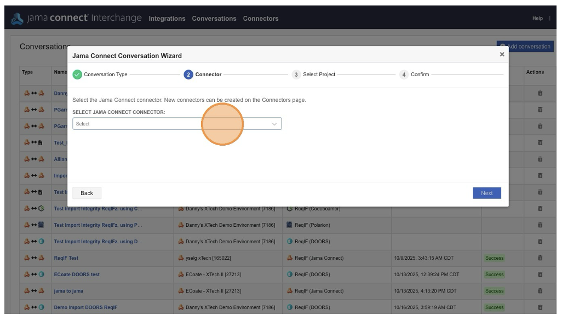Select the Connector wizard step
The height and width of the screenshot is (320, 562).
coord(203,75)
